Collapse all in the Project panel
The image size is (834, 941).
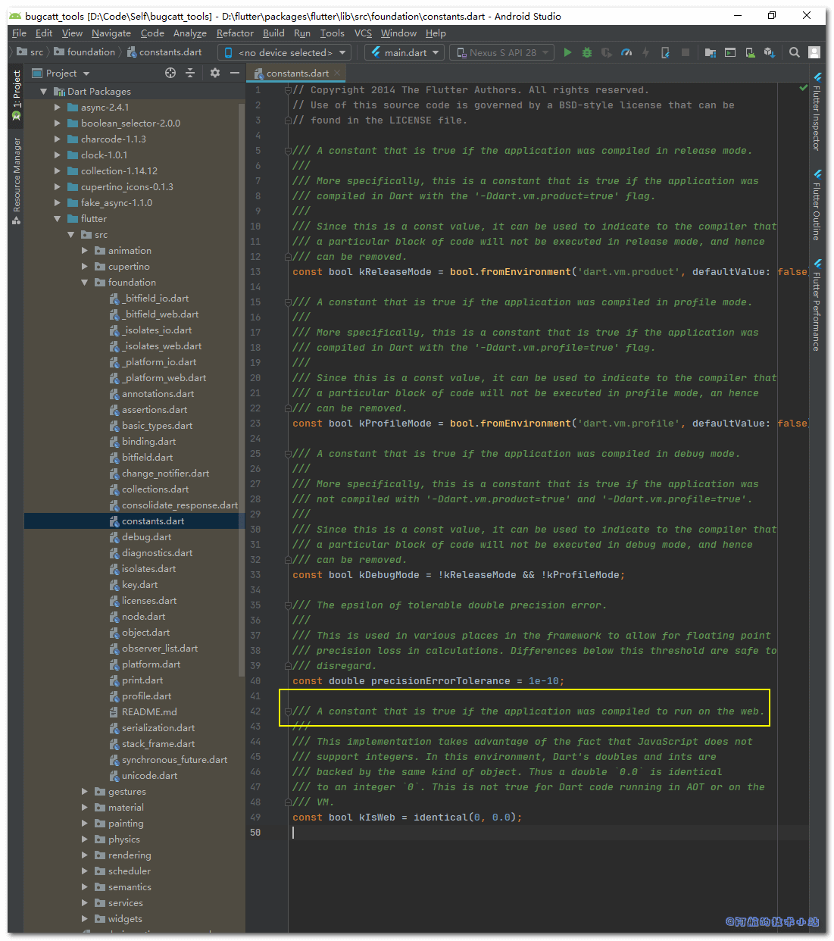pos(190,73)
